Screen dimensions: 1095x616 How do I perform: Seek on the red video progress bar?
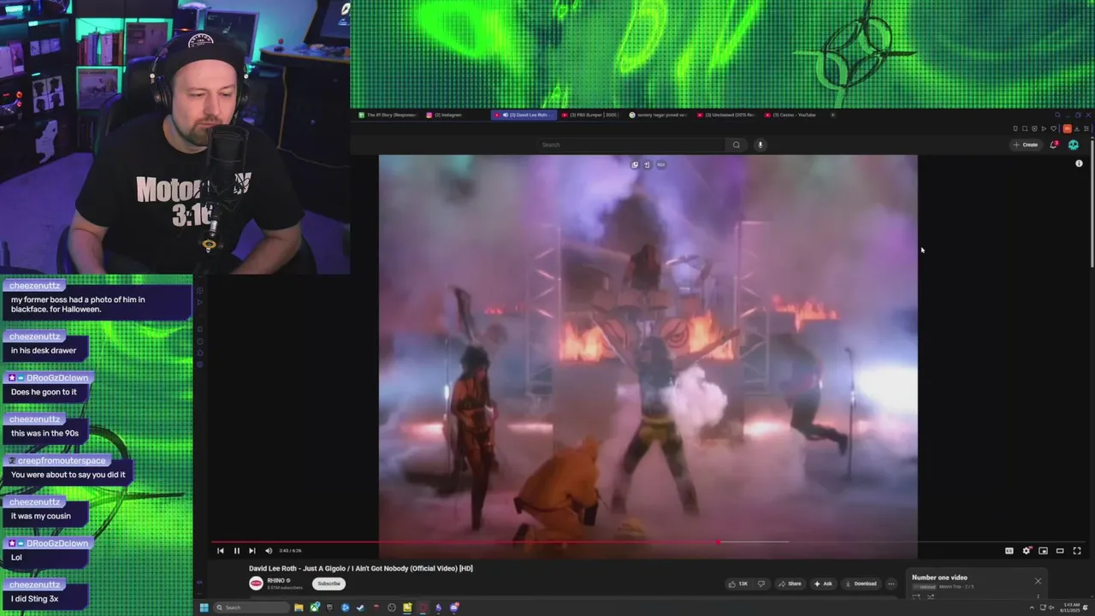coord(648,542)
